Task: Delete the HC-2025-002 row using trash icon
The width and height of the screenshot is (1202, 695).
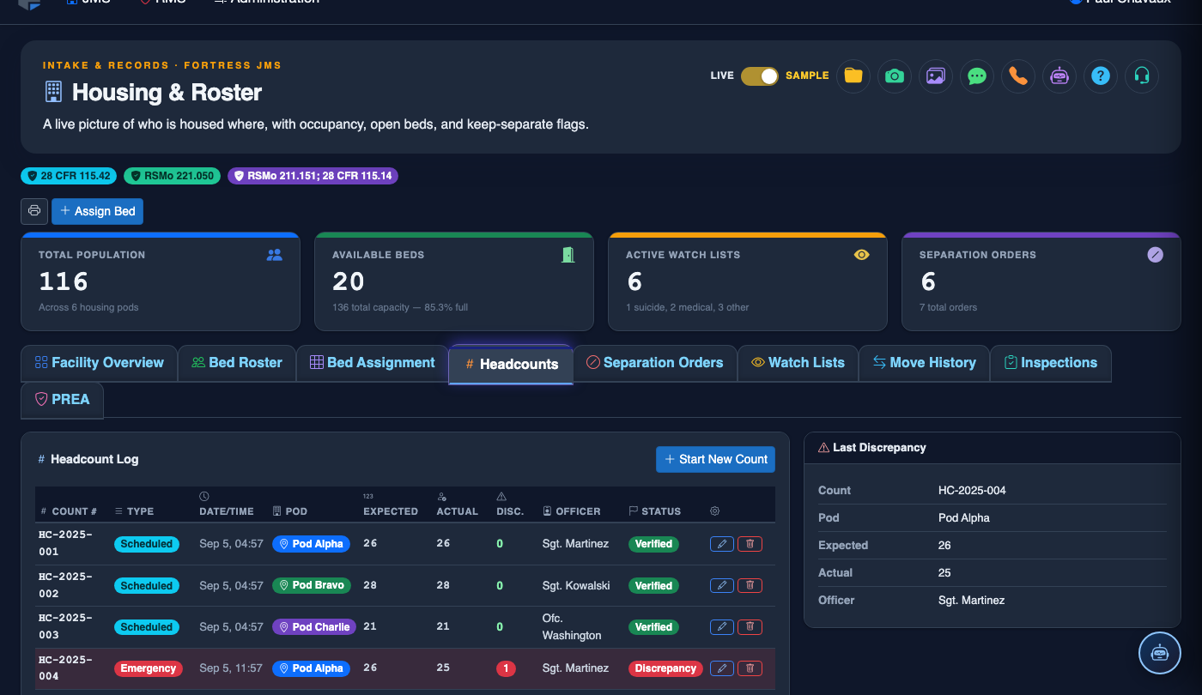Action: [x=750, y=585]
